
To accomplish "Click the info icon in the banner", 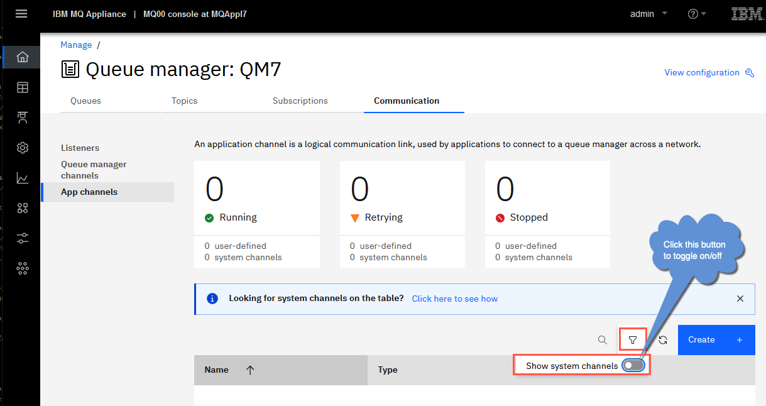I will point(212,299).
